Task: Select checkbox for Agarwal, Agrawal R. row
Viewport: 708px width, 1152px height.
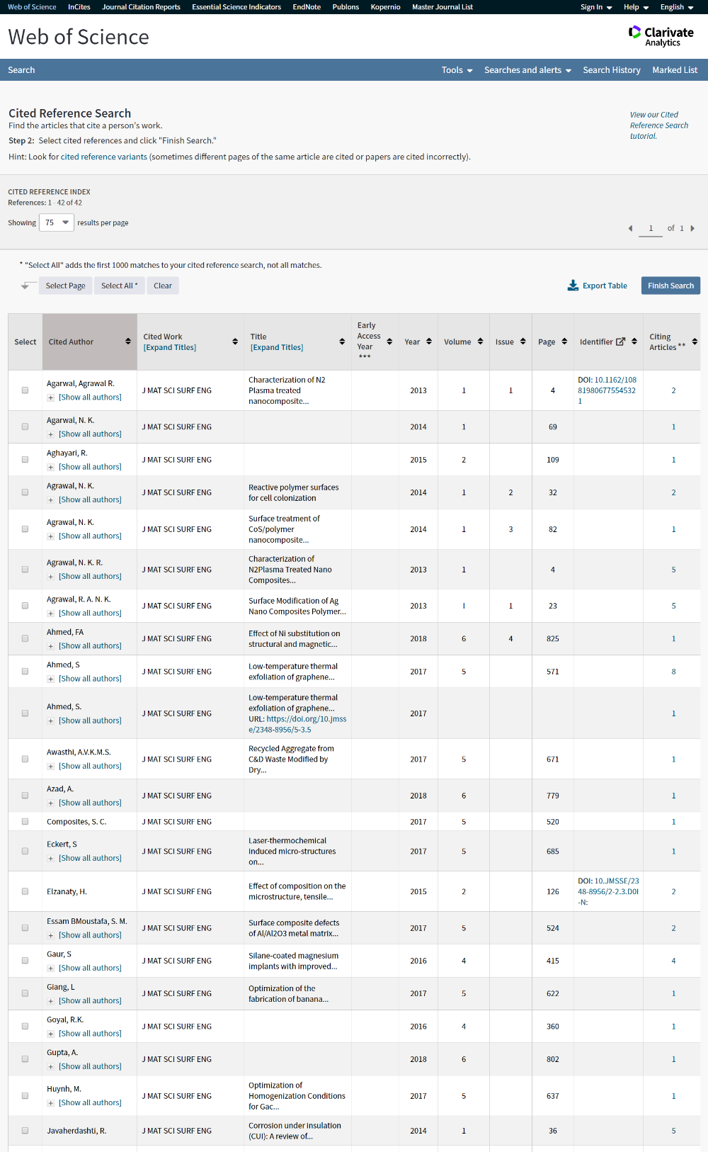Action: (x=25, y=390)
